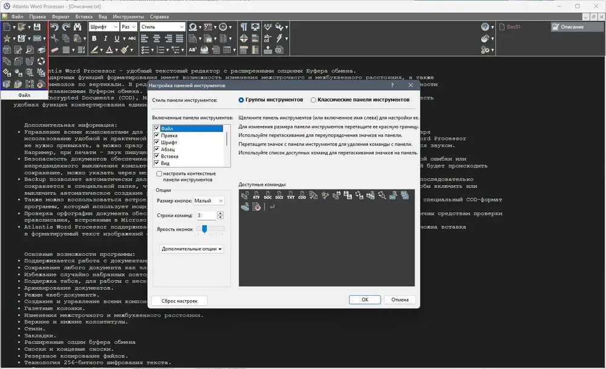Click the Отмена button
This screenshot has height=369, width=606.
[x=399, y=299]
